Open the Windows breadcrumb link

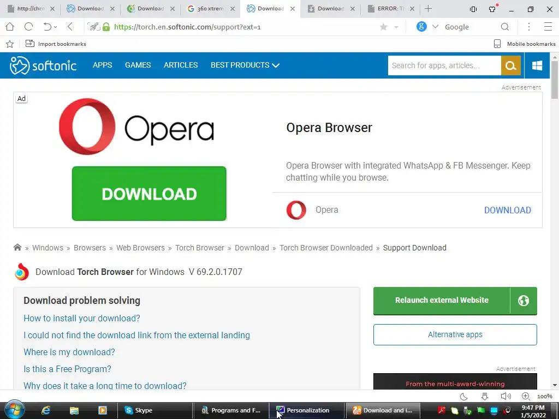47,248
